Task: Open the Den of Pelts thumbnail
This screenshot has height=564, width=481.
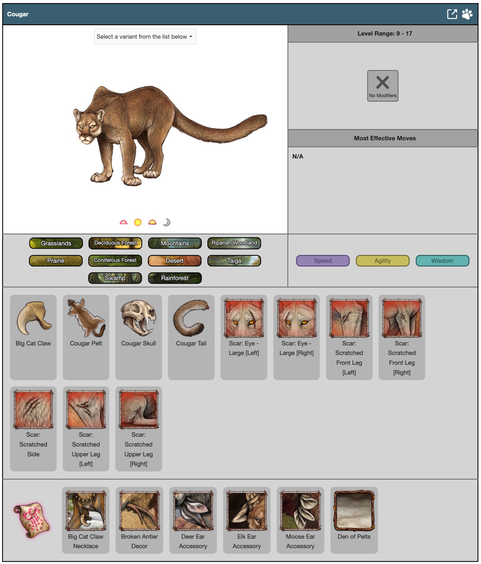Action: point(354,511)
